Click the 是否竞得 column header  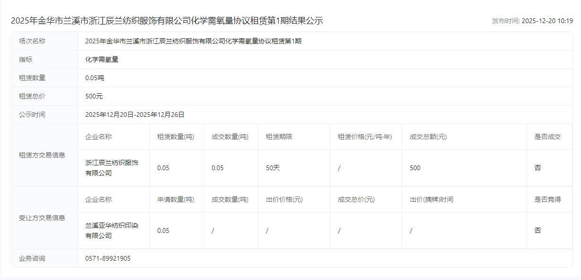pyautogui.click(x=547, y=199)
